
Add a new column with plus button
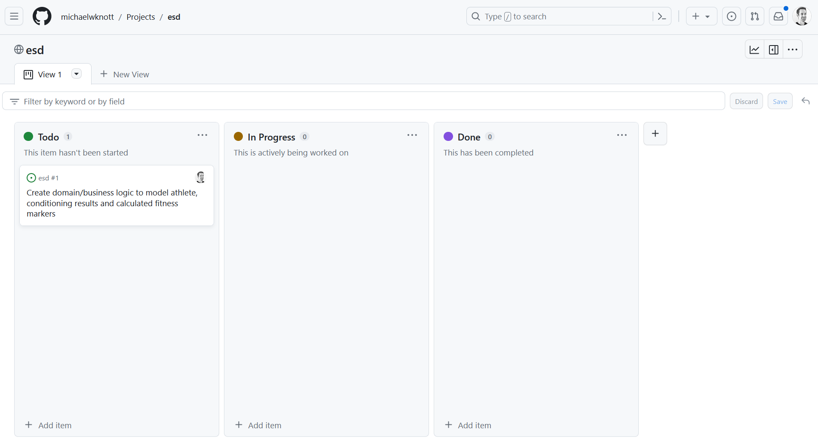pyautogui.click(x=655, y=134)
